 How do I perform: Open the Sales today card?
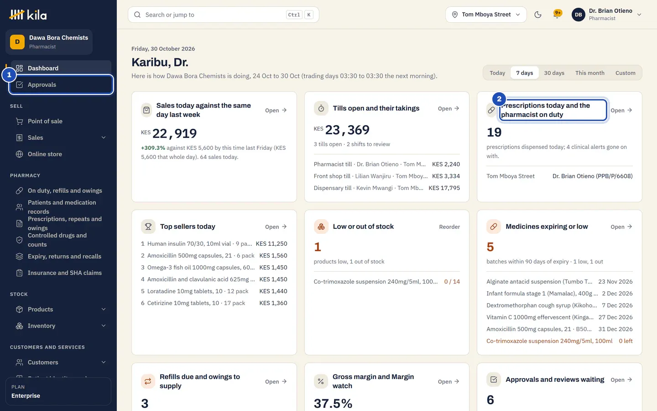(x=276, y=111)
